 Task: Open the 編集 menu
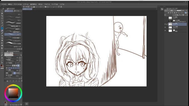click(10, 4)
